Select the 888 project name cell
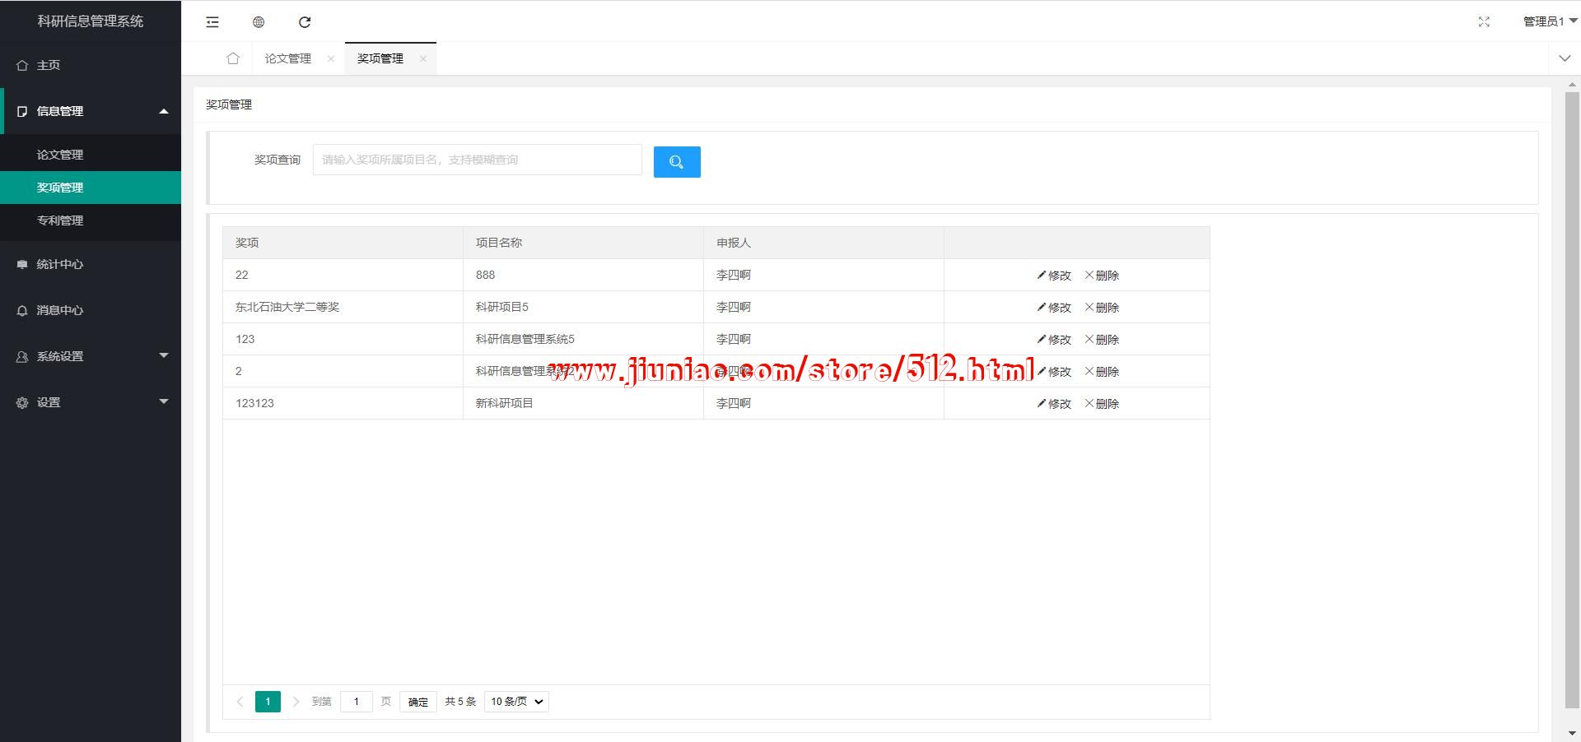This screenshot has width=1581, height=742. [583, 275]
